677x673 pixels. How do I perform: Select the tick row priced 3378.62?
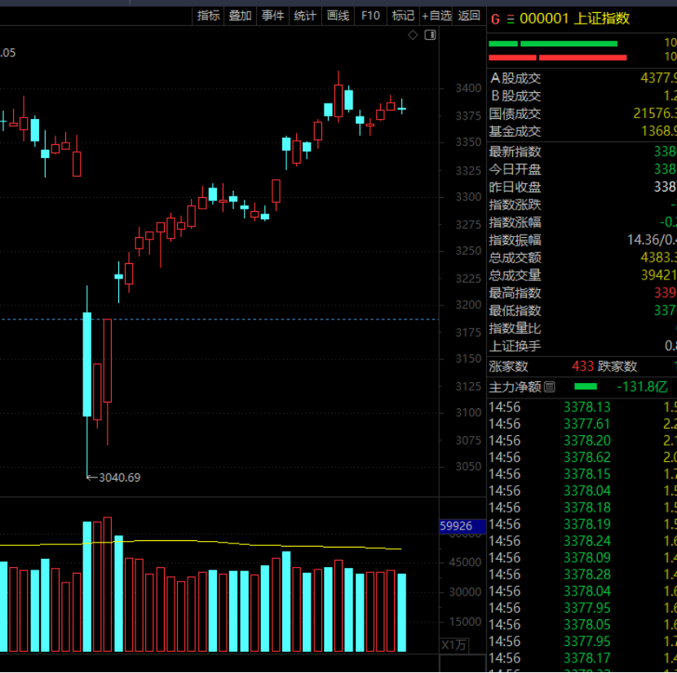tap(582, 457)
